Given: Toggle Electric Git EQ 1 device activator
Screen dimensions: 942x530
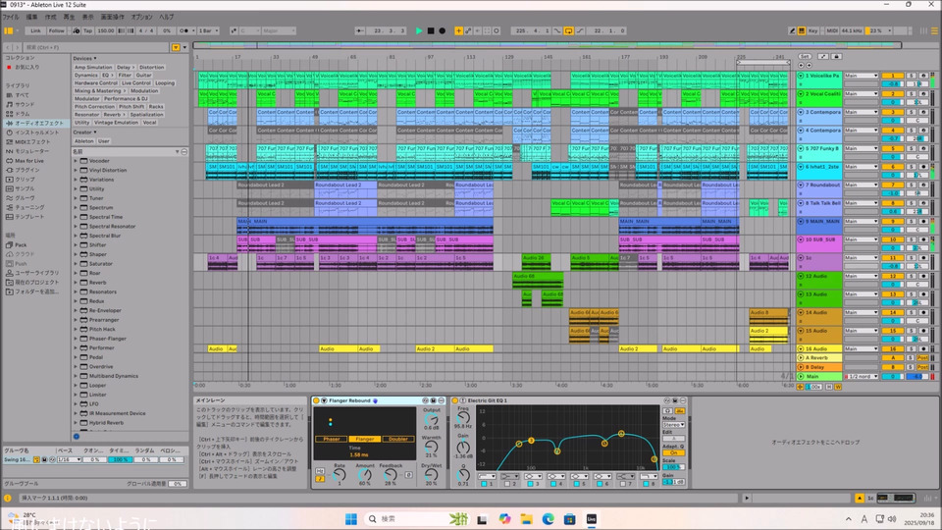Looking at the screenshot, I should (456, 400).
